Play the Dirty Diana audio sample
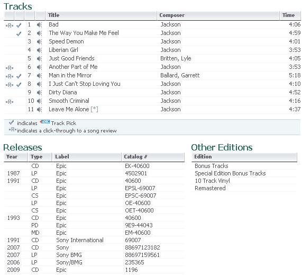The image size is (302, 275). [x=40, y=93]
